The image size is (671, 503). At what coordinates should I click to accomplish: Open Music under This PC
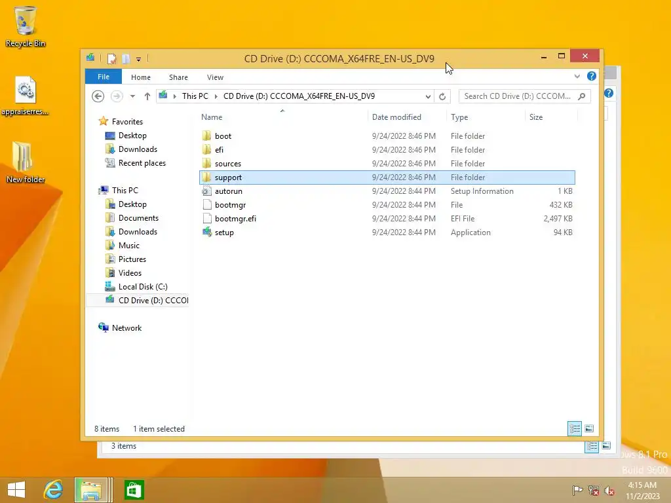(129, 246)
